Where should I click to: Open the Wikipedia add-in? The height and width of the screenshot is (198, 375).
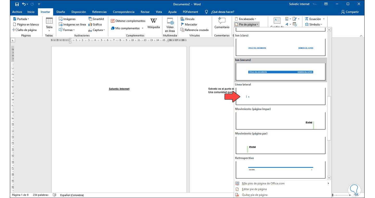pos(153,23)
